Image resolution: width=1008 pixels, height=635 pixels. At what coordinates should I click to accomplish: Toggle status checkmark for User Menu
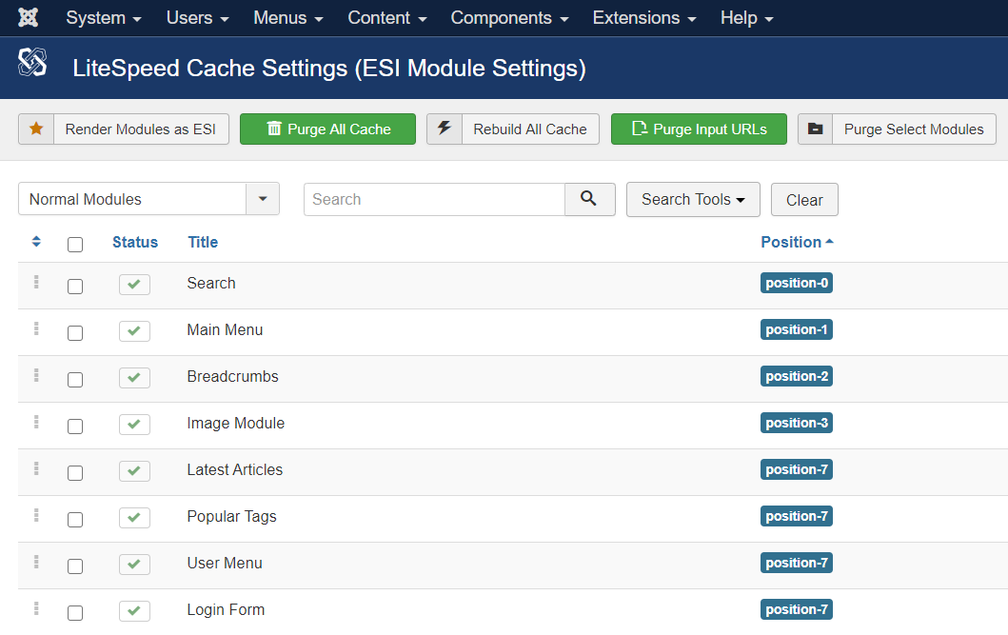134,565
